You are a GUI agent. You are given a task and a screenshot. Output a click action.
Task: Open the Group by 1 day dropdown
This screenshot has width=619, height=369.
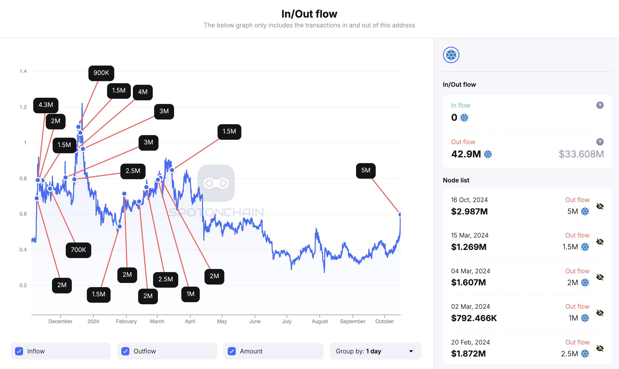tap(375, 351)
